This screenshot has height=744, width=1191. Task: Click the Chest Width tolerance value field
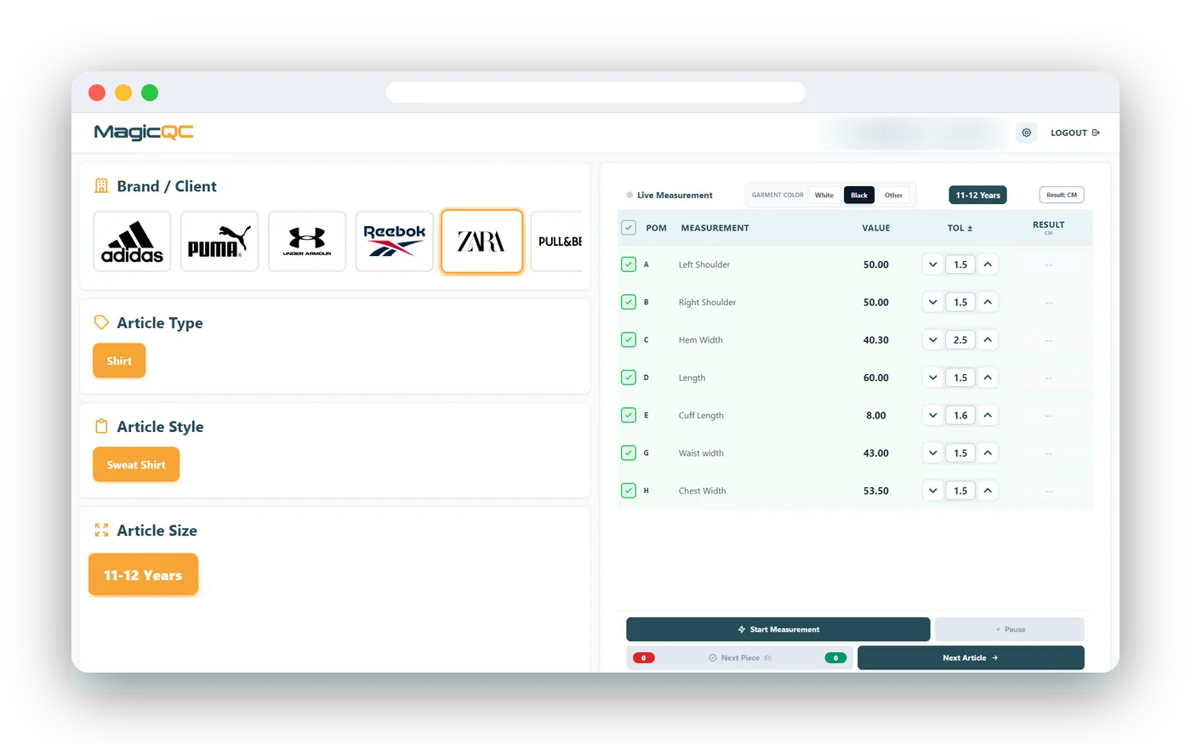point(960,491)
